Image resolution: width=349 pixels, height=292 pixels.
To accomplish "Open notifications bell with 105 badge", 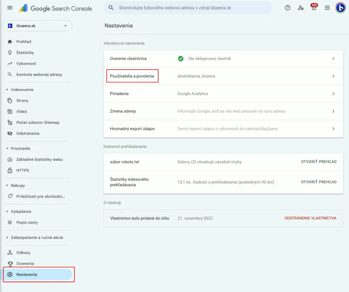I will tap(314, 8).
